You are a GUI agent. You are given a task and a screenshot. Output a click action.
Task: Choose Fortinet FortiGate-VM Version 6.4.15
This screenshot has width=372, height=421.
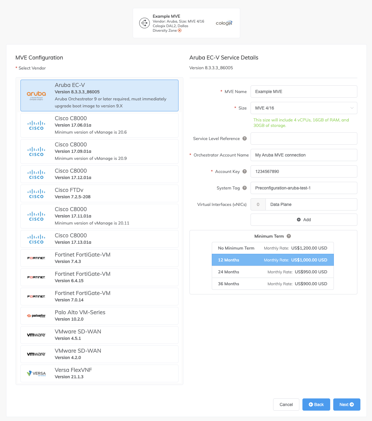pyautogui.click(x=99, y=277)
